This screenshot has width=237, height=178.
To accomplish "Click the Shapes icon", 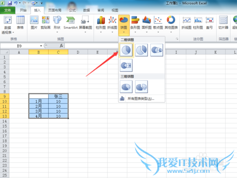I will point(57,20).
